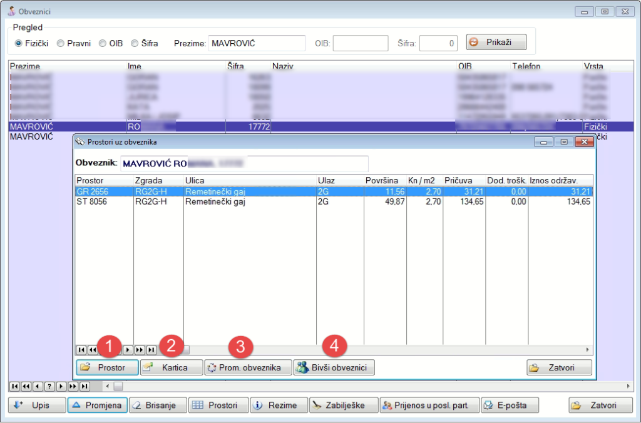Open Prom. obveznika in dialog
Viewport: 641px width, 423px height.
pyautogui.click(x=249, y=367)
